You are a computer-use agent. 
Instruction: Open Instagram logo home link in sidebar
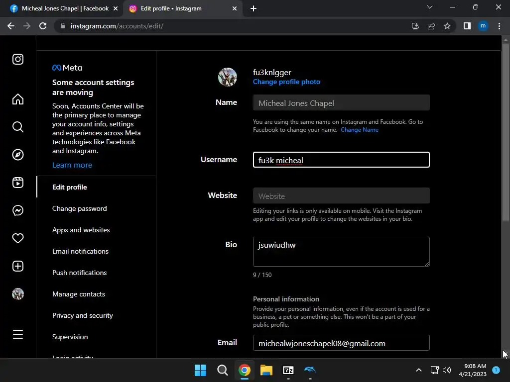18,59
